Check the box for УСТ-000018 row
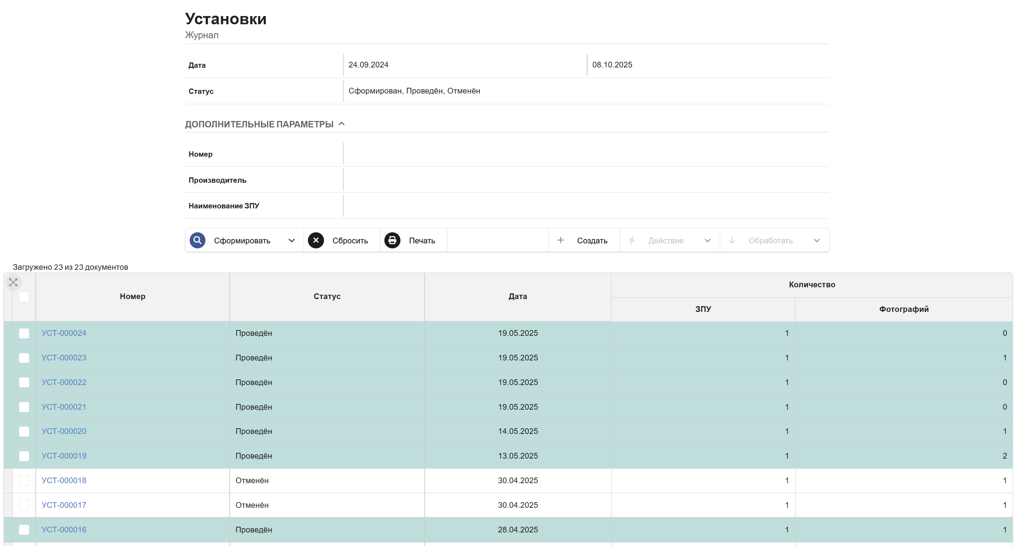Viewport: 1017px width, 546px height. (x=24, y=480)
